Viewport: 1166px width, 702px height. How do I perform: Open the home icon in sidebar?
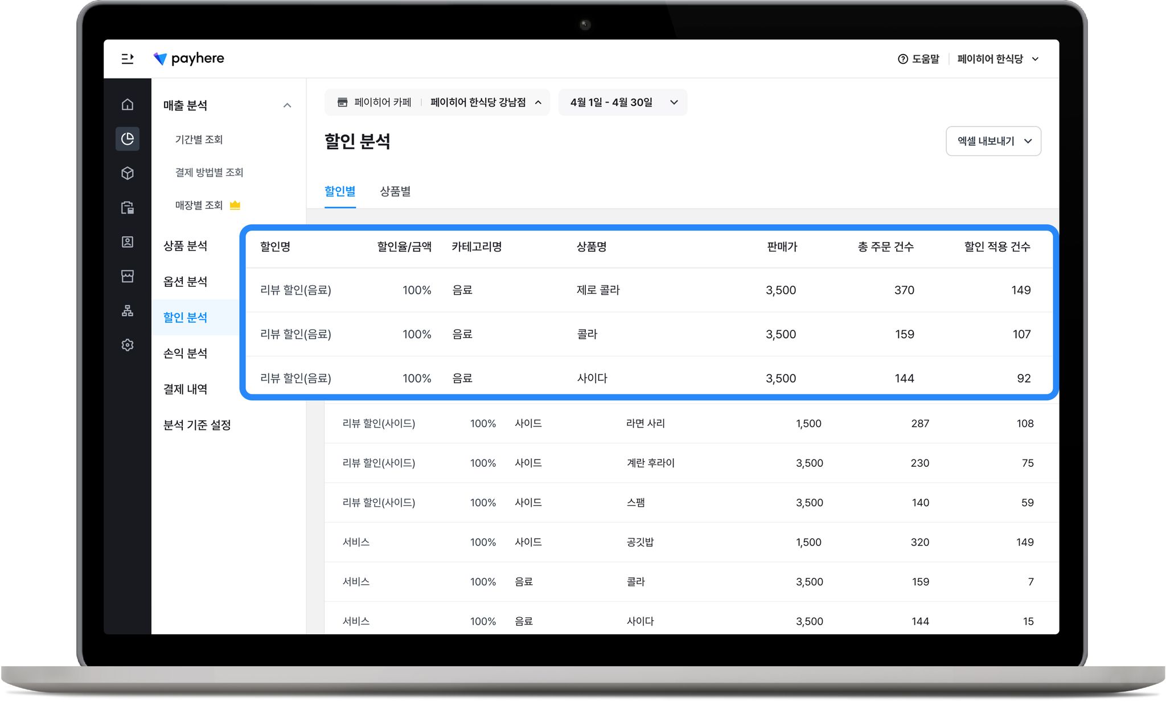point(128,104)
